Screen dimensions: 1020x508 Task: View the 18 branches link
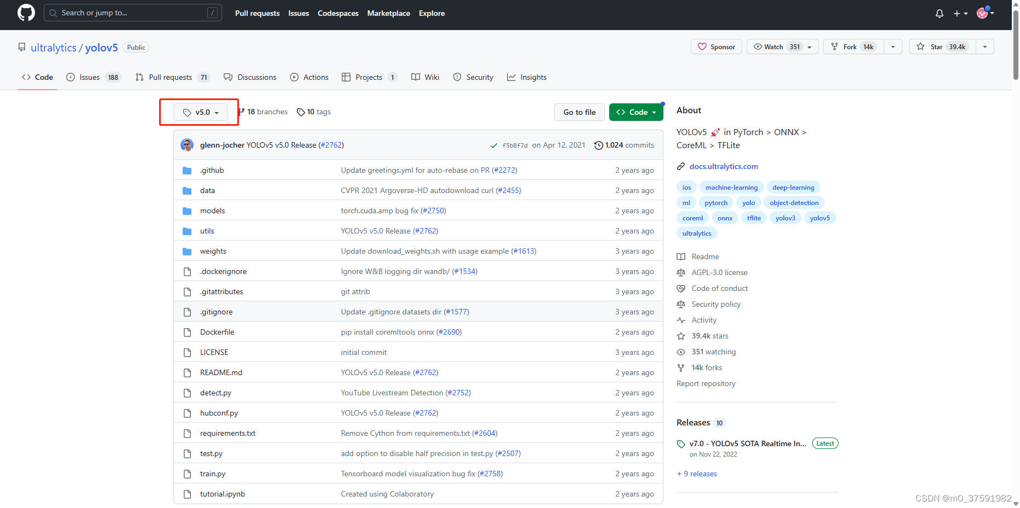(x=264, y=112)
